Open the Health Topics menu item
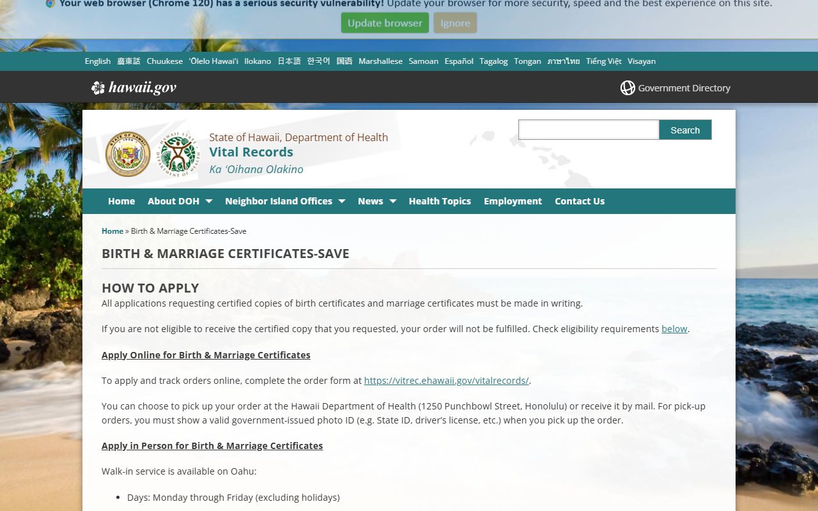Viewport: 818px width, 511px height. [x=440, y=201]
